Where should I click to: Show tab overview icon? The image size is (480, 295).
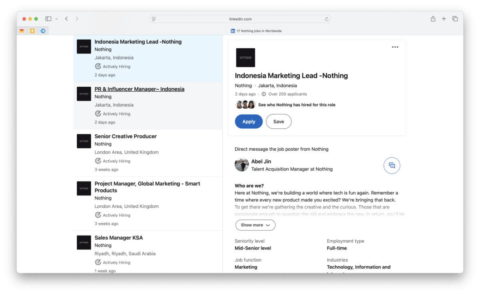coord(455,19)
